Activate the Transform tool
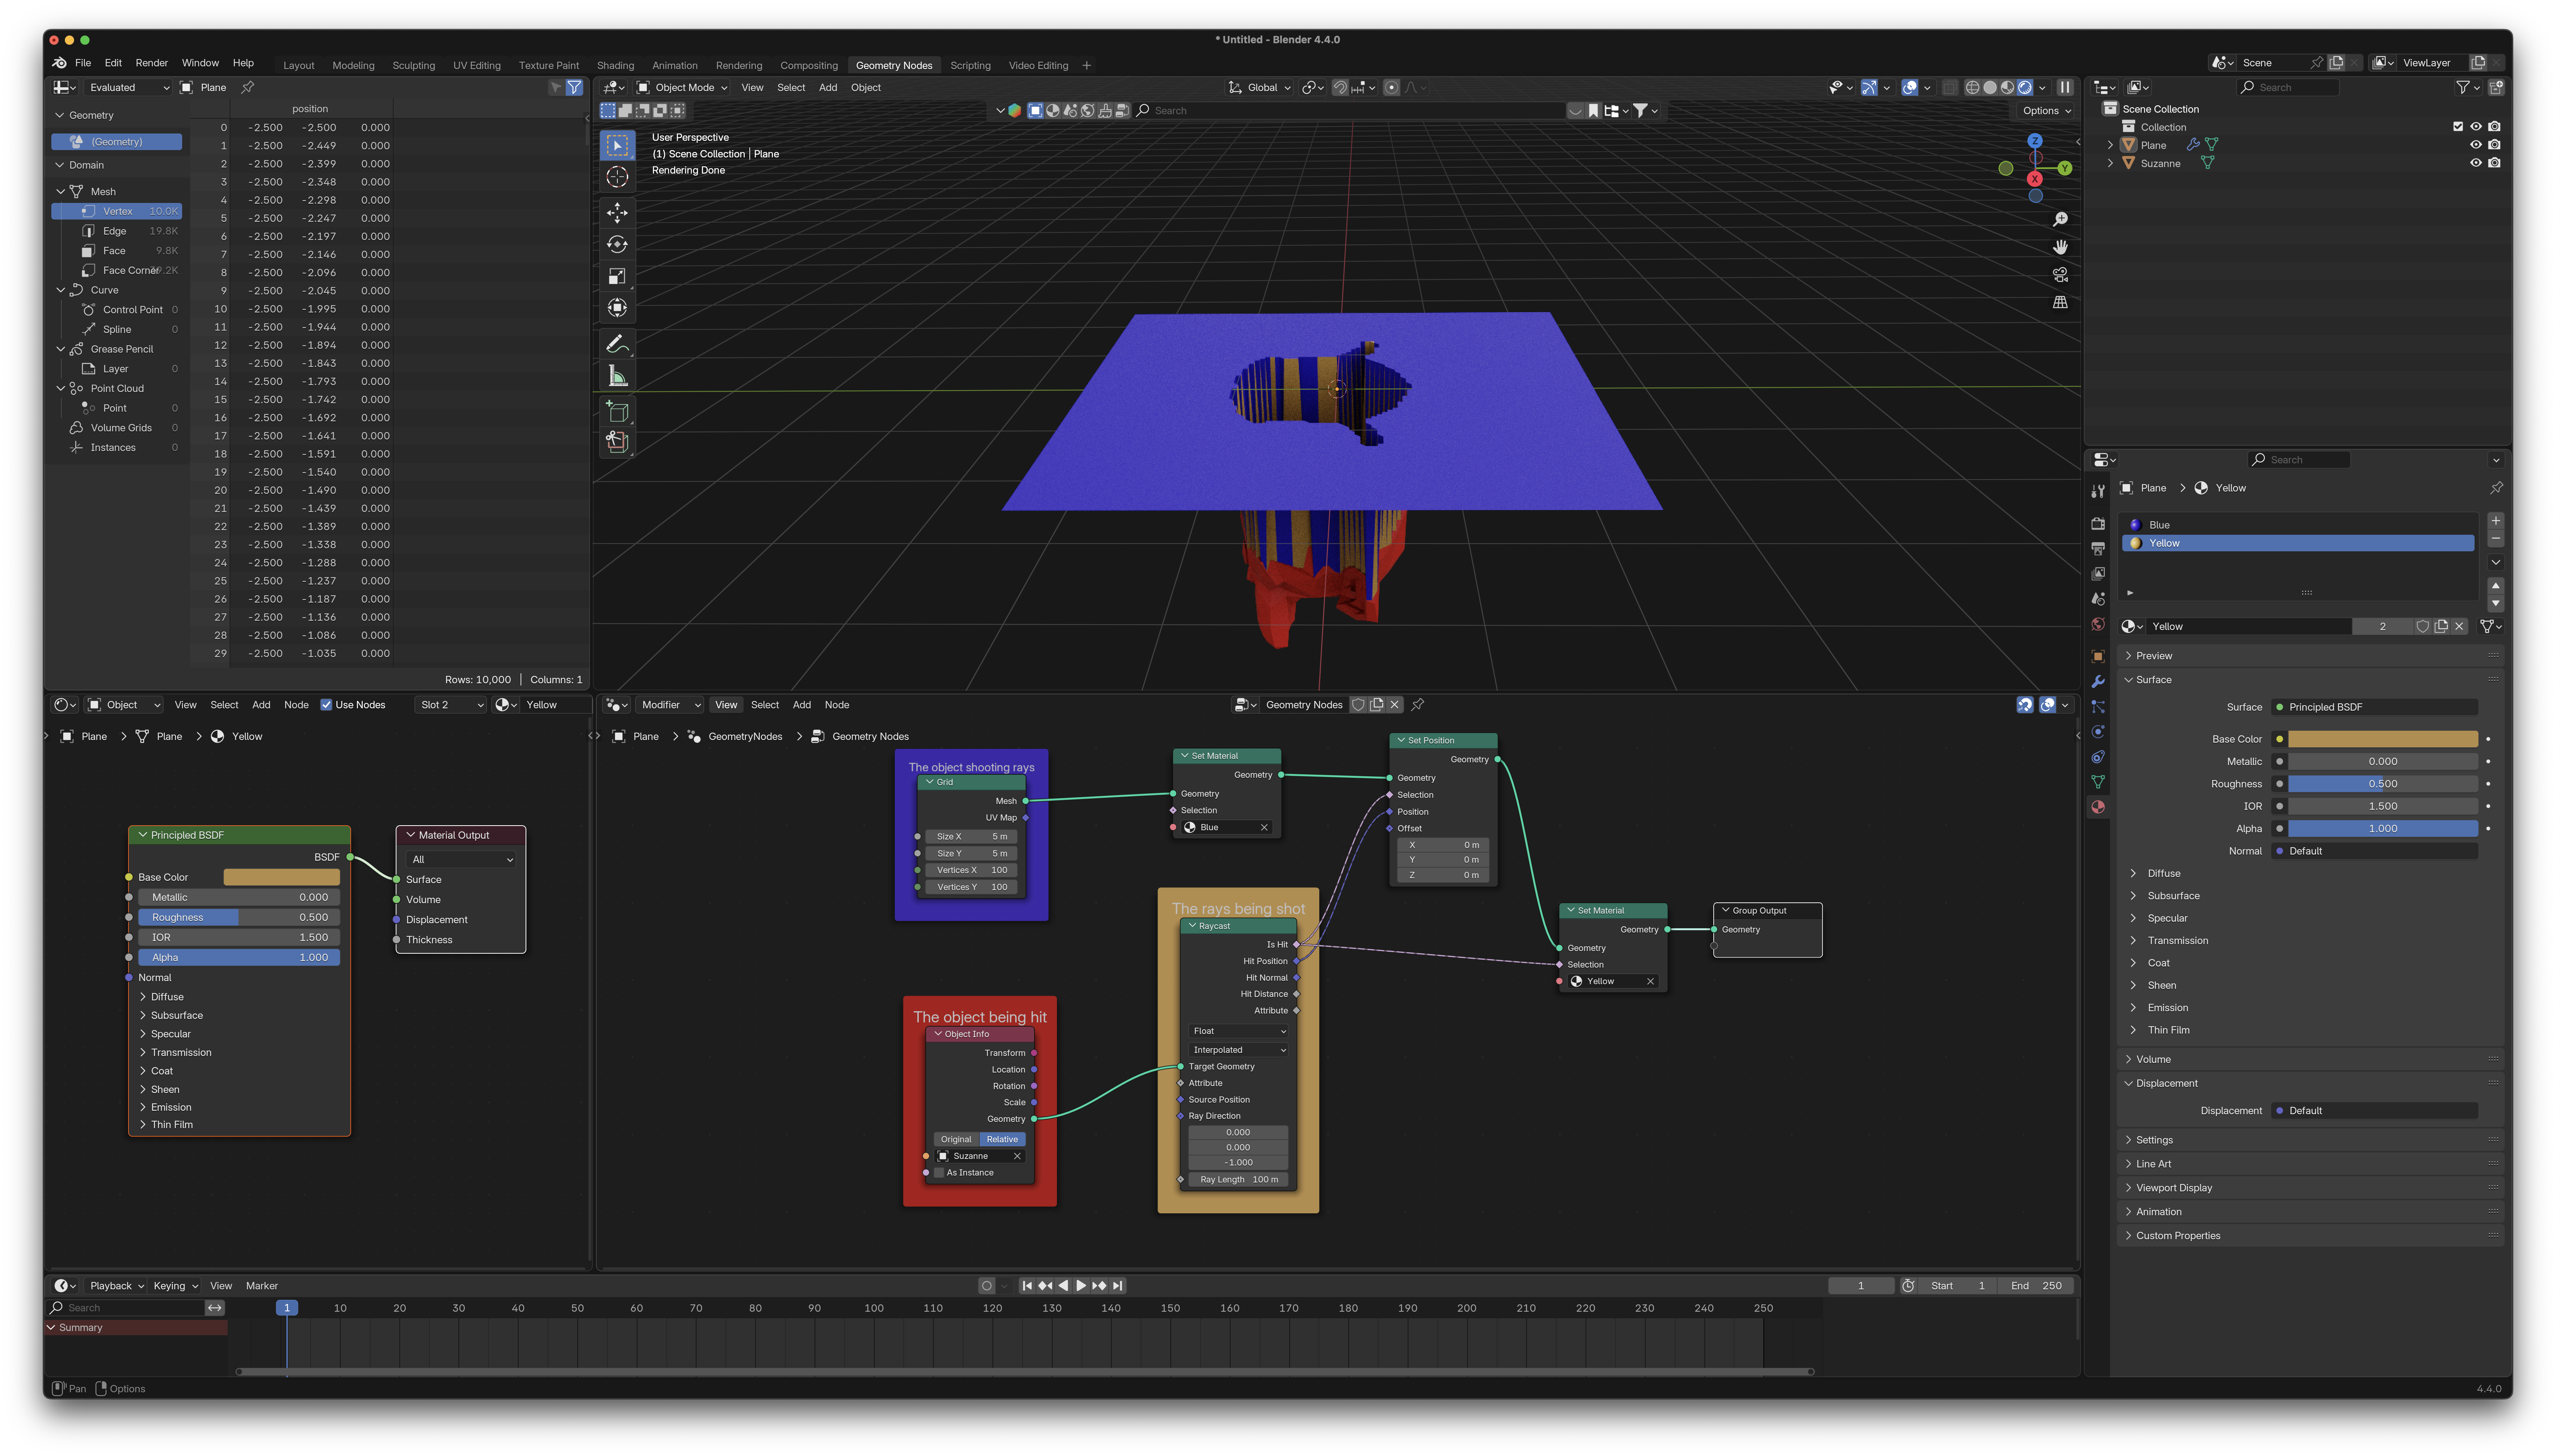2556x1456 pixels. point(617,308)
